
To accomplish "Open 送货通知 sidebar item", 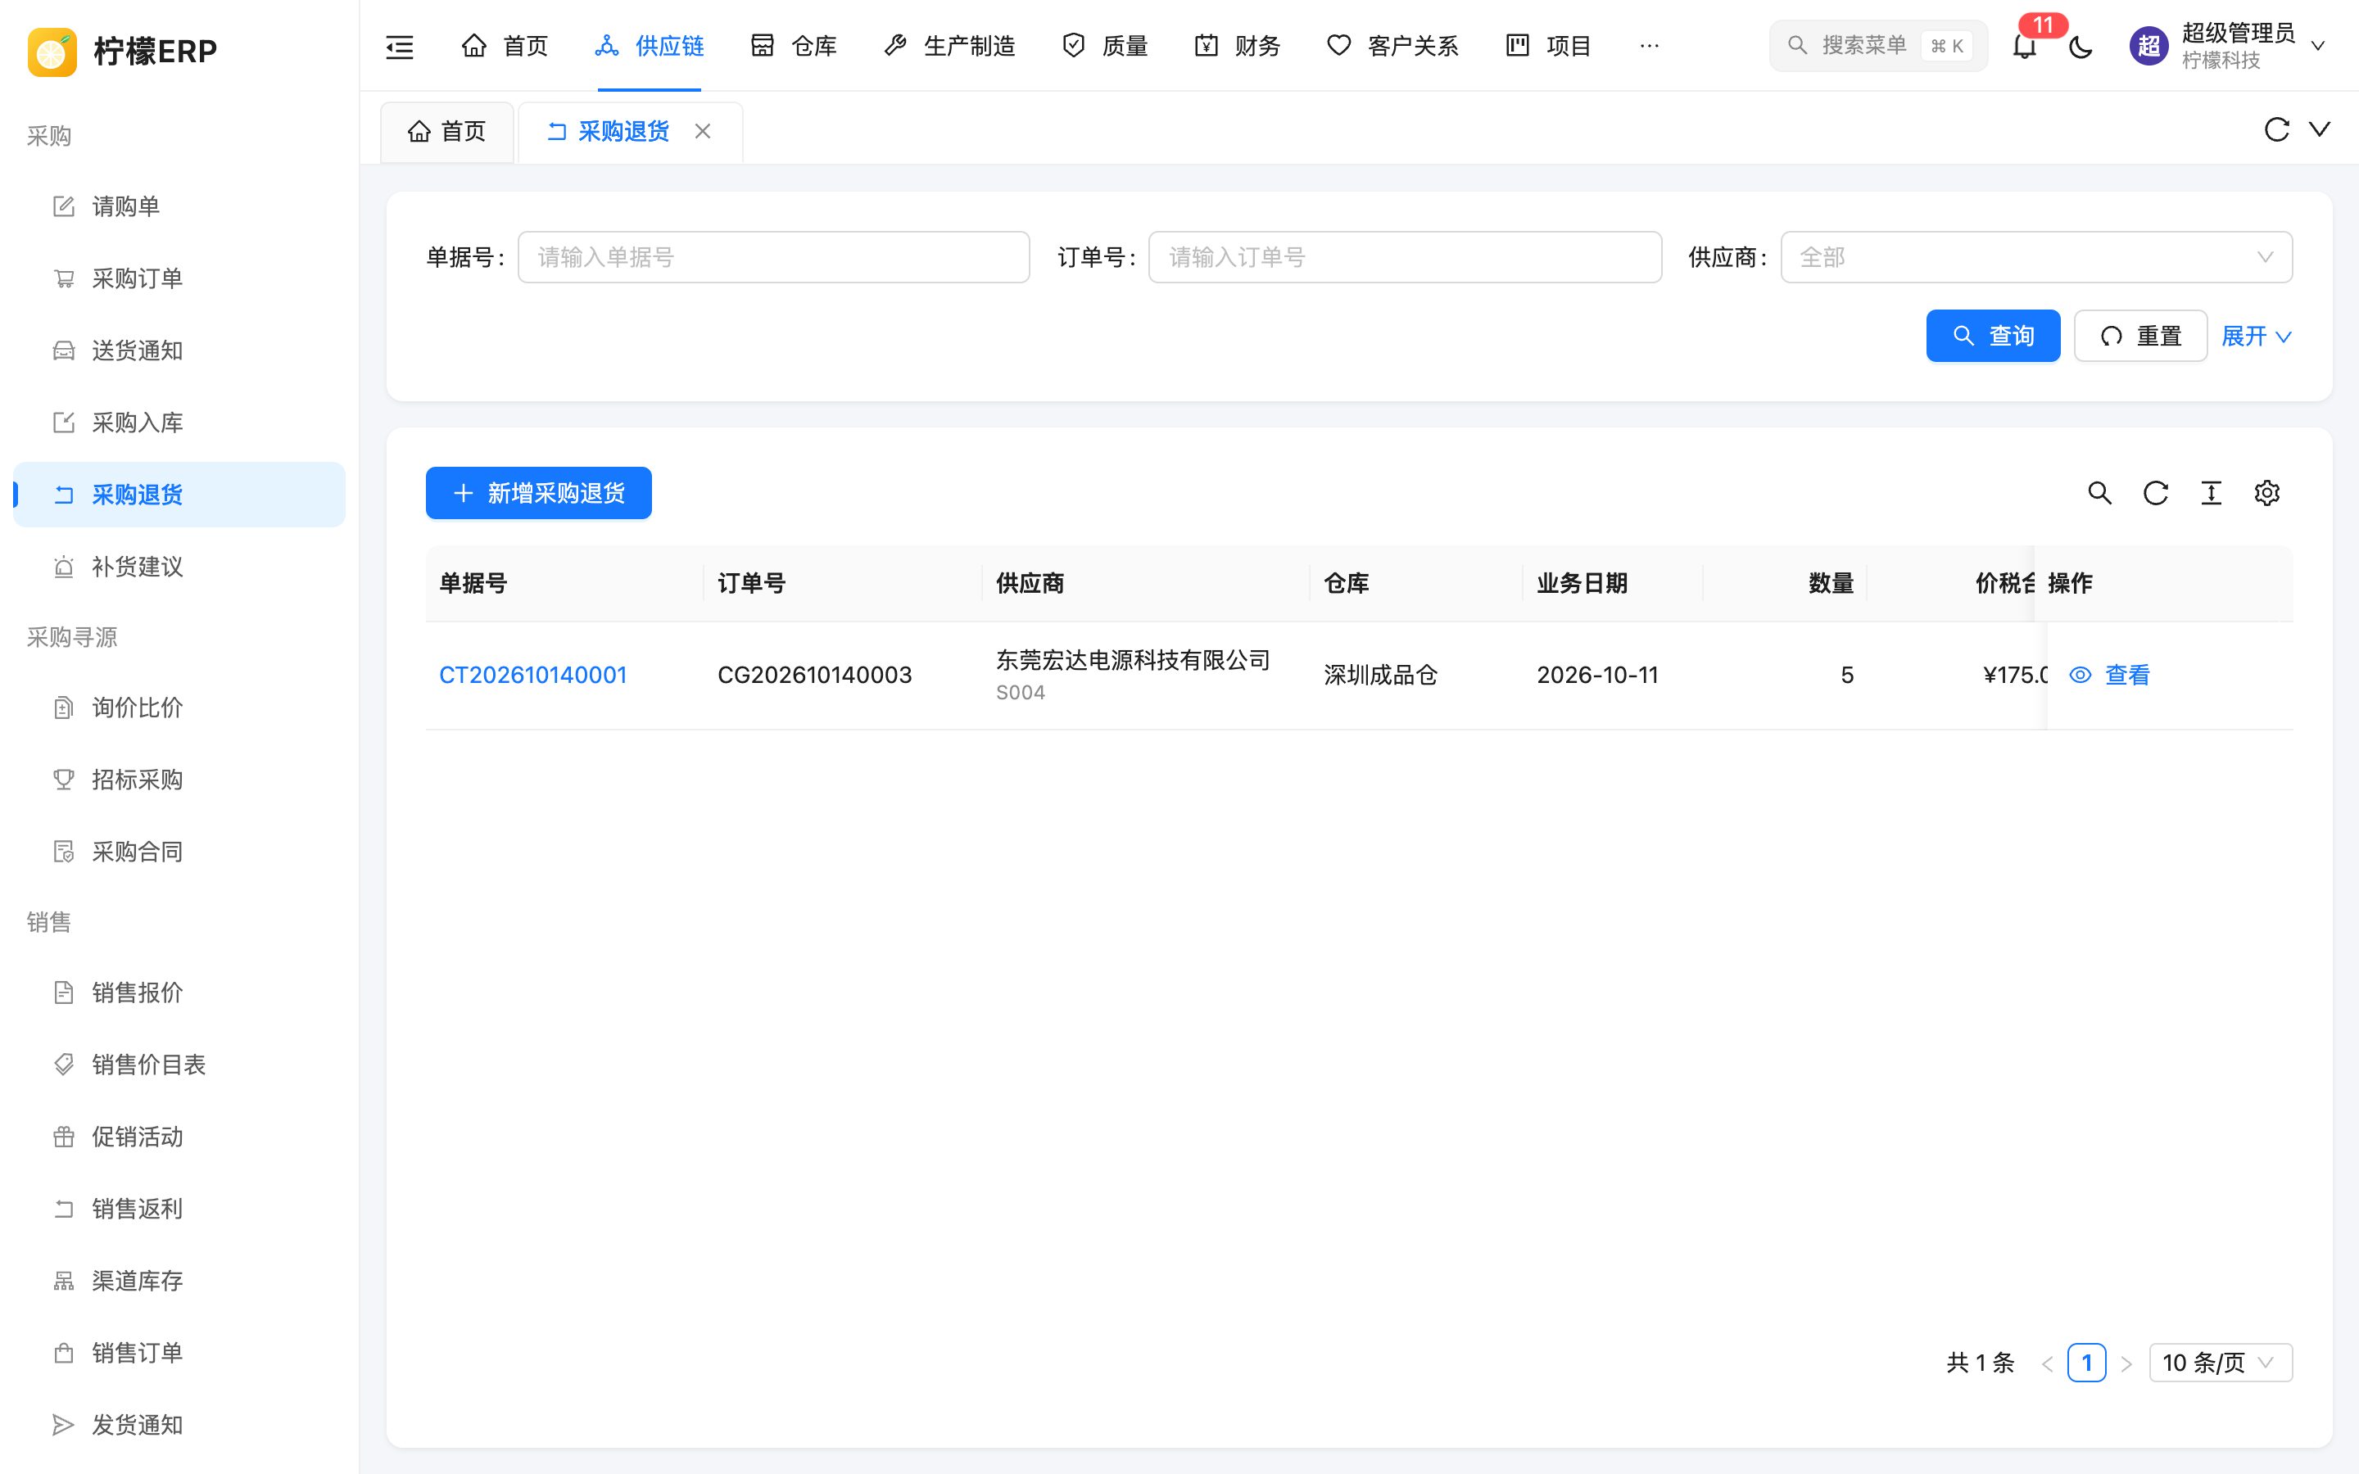I will tap(179, 351).
